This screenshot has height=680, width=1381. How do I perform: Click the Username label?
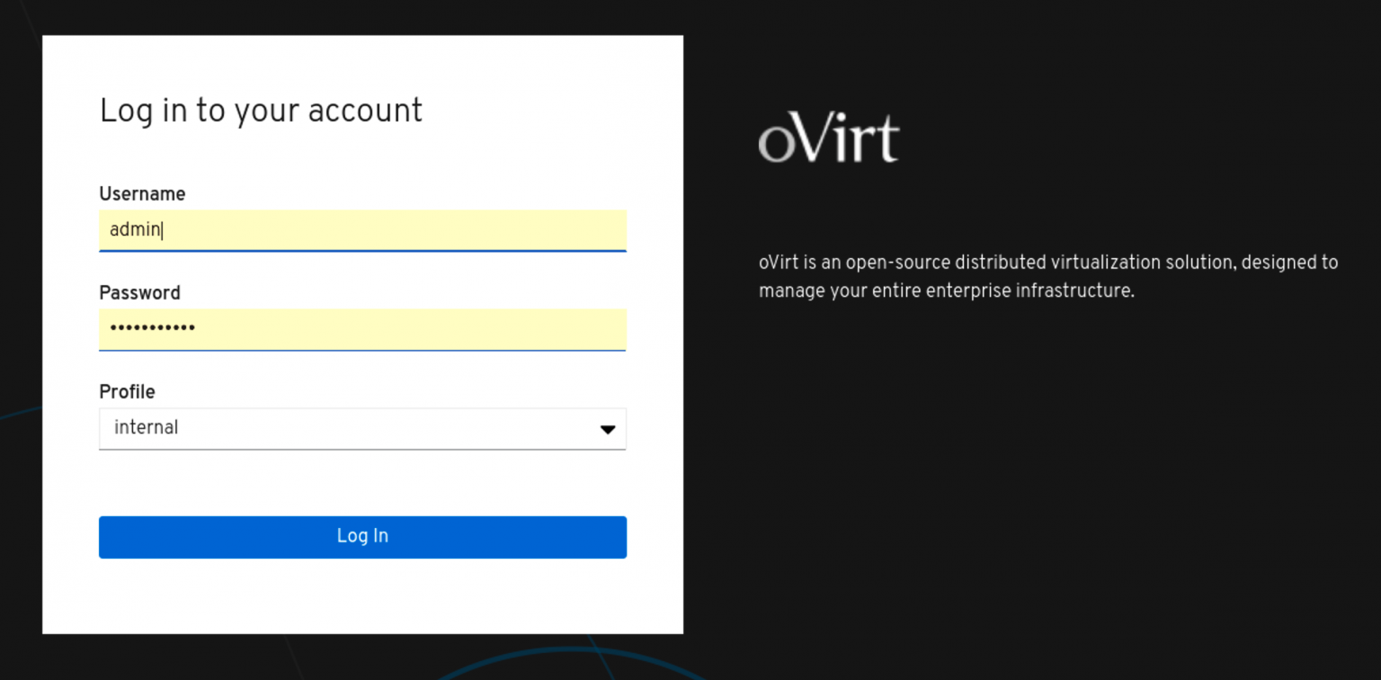pyautogui.click(x=142, y=194)
